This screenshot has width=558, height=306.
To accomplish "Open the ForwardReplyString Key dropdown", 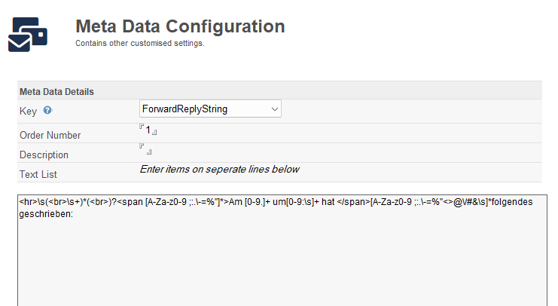I will (210, 109).
